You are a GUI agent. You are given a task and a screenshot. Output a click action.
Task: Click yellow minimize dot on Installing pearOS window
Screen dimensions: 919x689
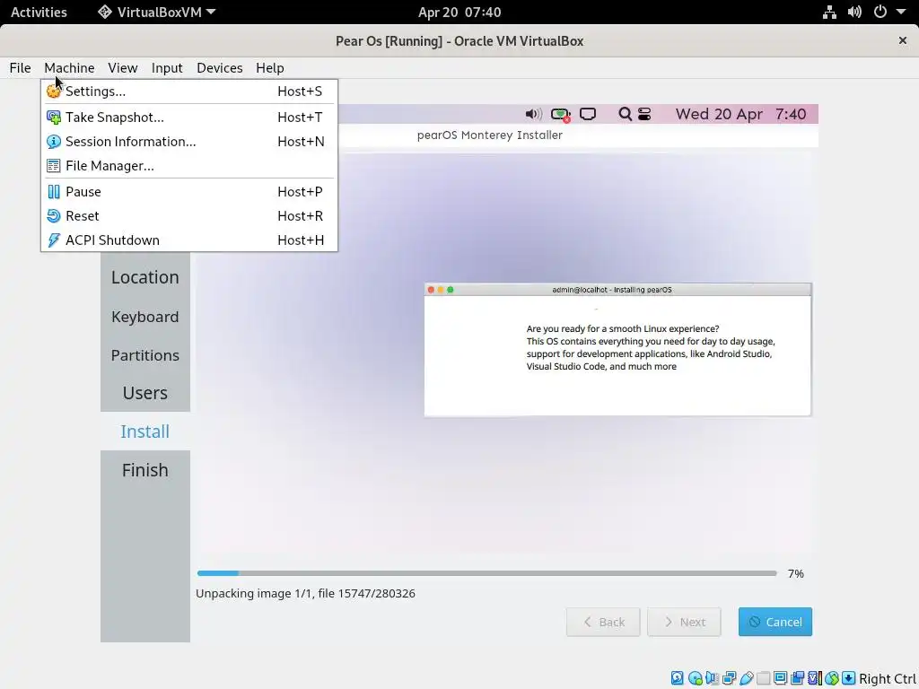click(441, 290)
